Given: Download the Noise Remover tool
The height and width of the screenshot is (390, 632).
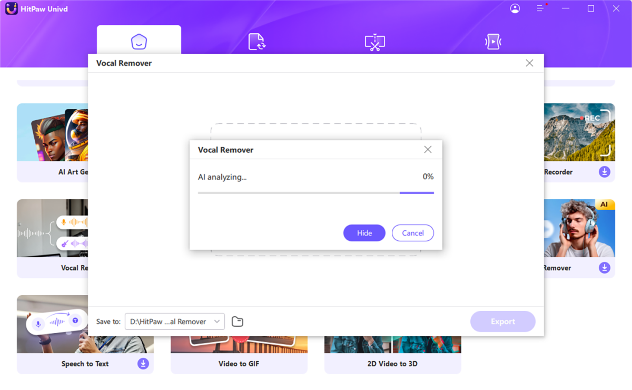Looking at the screenshot, I should [x=605, y=268].
